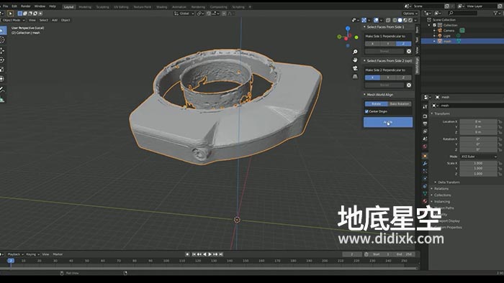Open the Modifiers wrench tab icon
This screenshot has width=504, height=283.
(x=425, y=164)
